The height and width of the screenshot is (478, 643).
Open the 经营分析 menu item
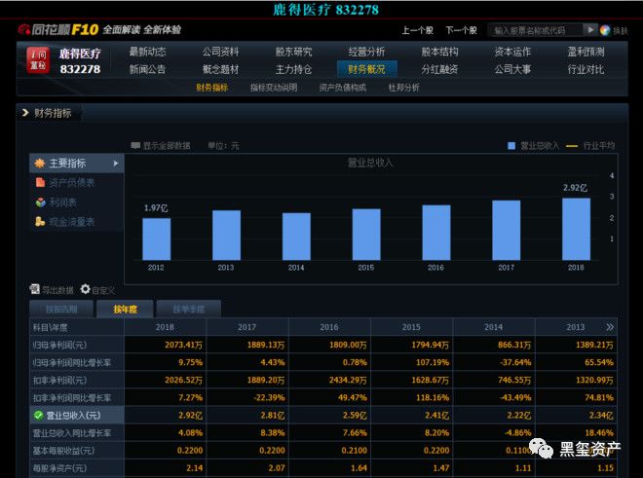366,52
